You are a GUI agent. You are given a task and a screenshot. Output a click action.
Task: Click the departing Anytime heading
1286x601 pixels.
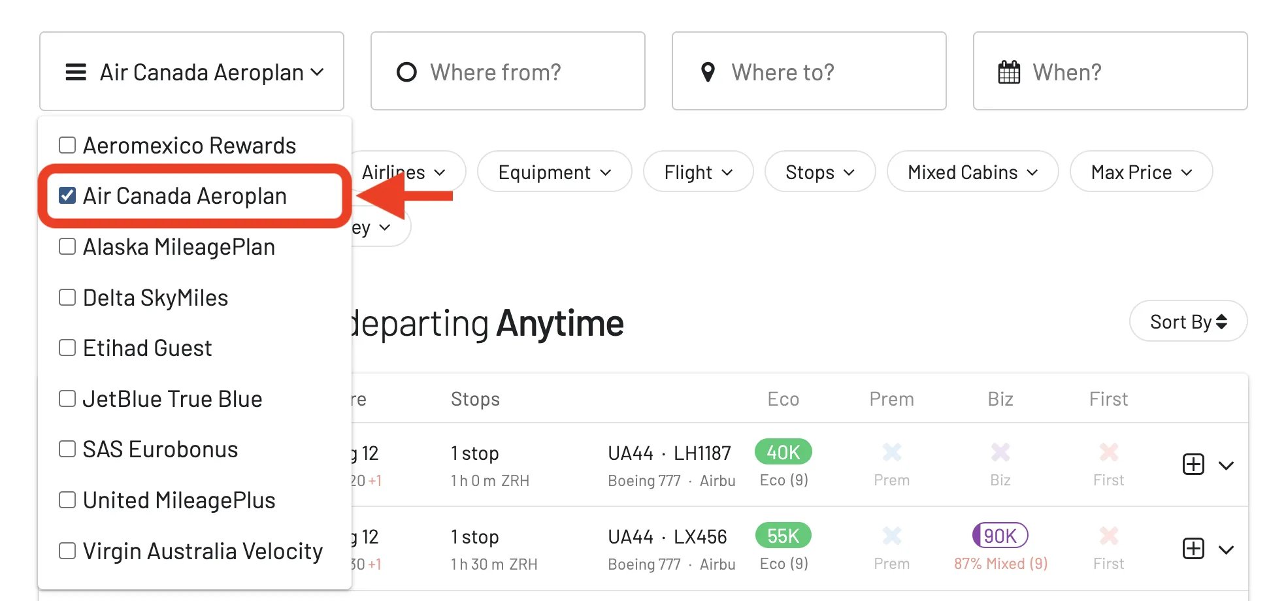point(487,323)
